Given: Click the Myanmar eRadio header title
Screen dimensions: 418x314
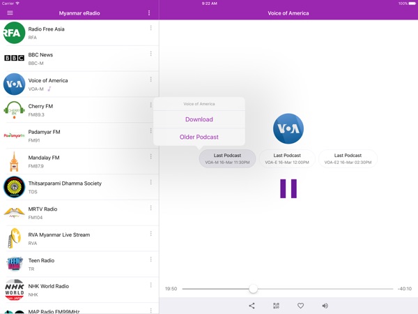Looking at the screenshot, I should coord(79,13).
